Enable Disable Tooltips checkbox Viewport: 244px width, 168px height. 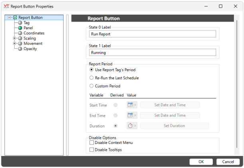(x=92, y=150)
